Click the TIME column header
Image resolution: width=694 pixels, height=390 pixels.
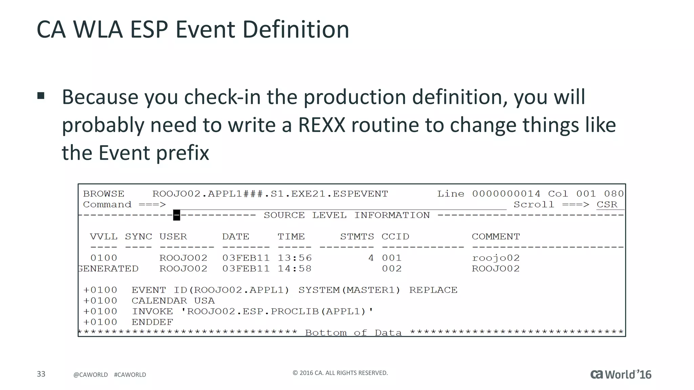(x=291, y=237)
